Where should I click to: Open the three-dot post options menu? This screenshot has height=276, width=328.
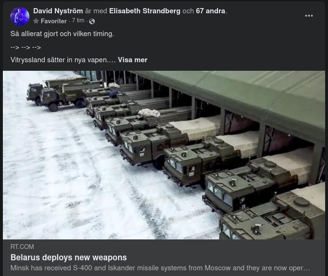309,16
